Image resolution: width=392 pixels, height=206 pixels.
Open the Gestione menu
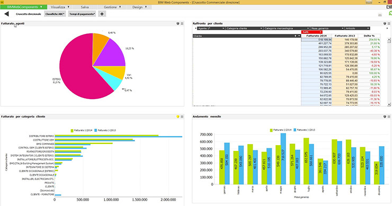point(112,7)
